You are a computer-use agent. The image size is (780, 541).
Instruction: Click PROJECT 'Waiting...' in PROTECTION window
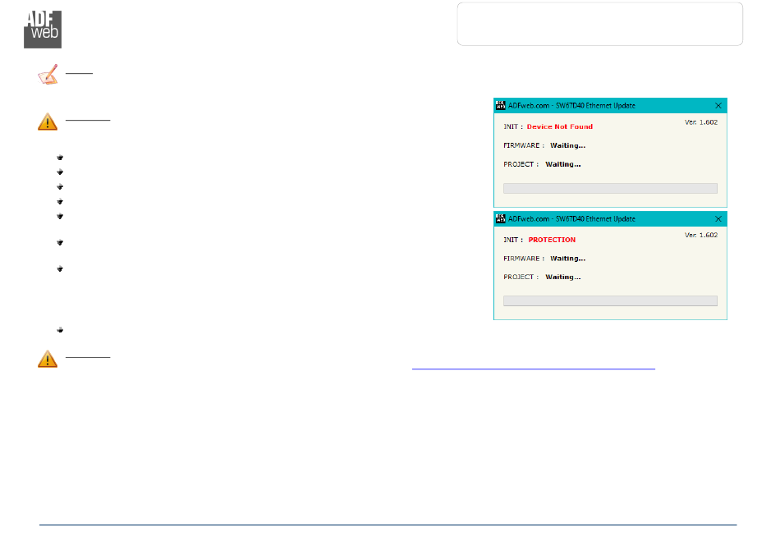[563, 277]
